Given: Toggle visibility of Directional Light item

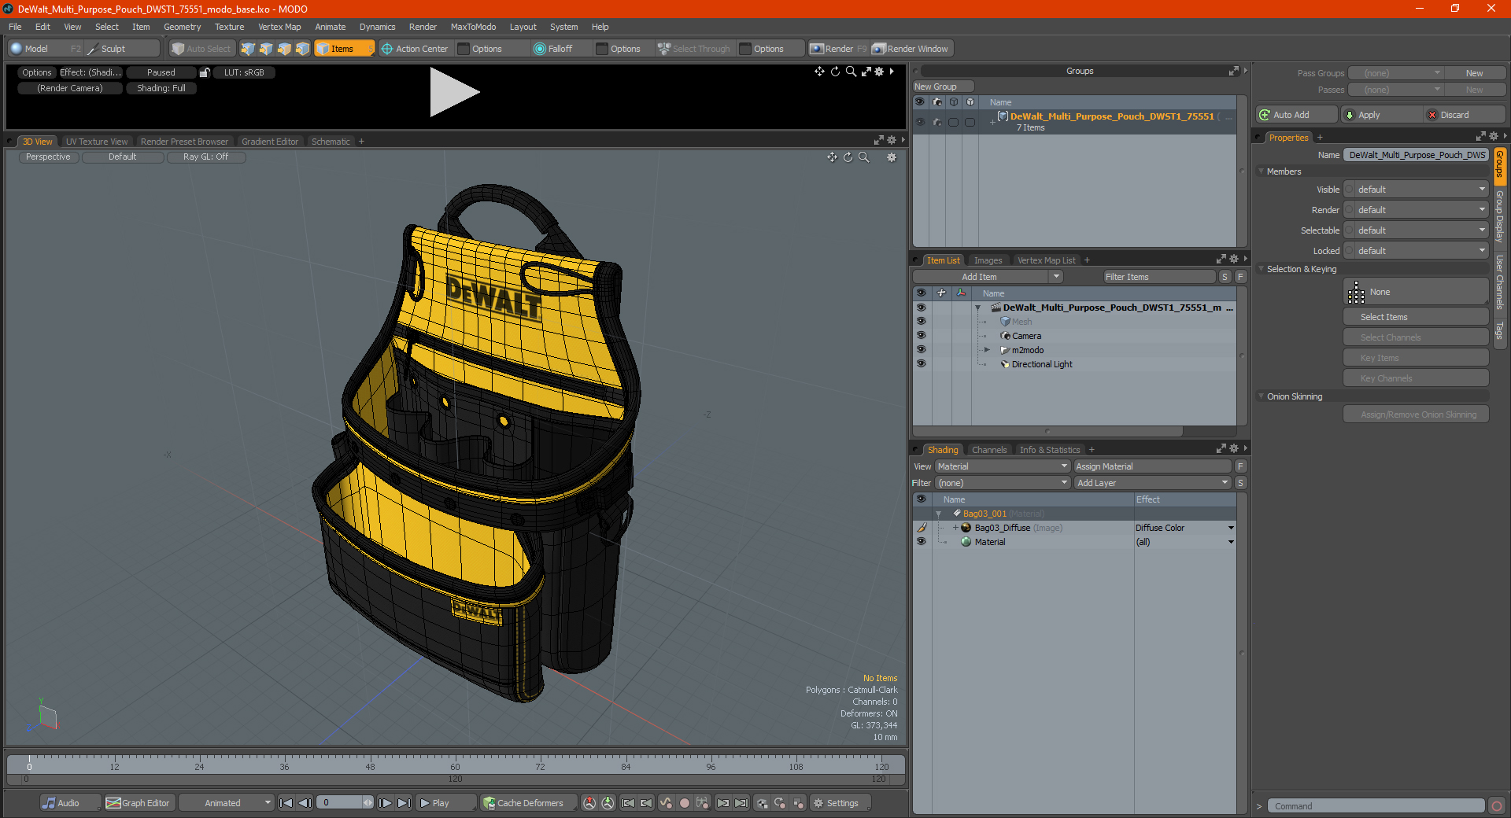Looking at the screenshot, I should click(921, 364).
